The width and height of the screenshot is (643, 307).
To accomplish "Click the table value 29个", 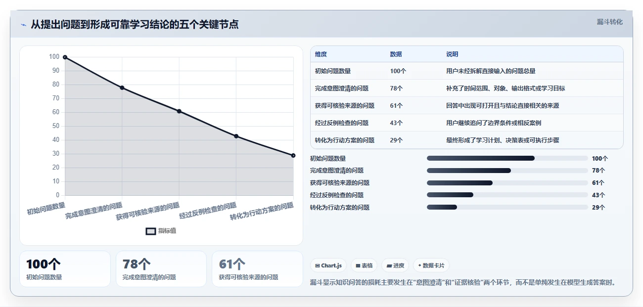I will coord(396,140).
